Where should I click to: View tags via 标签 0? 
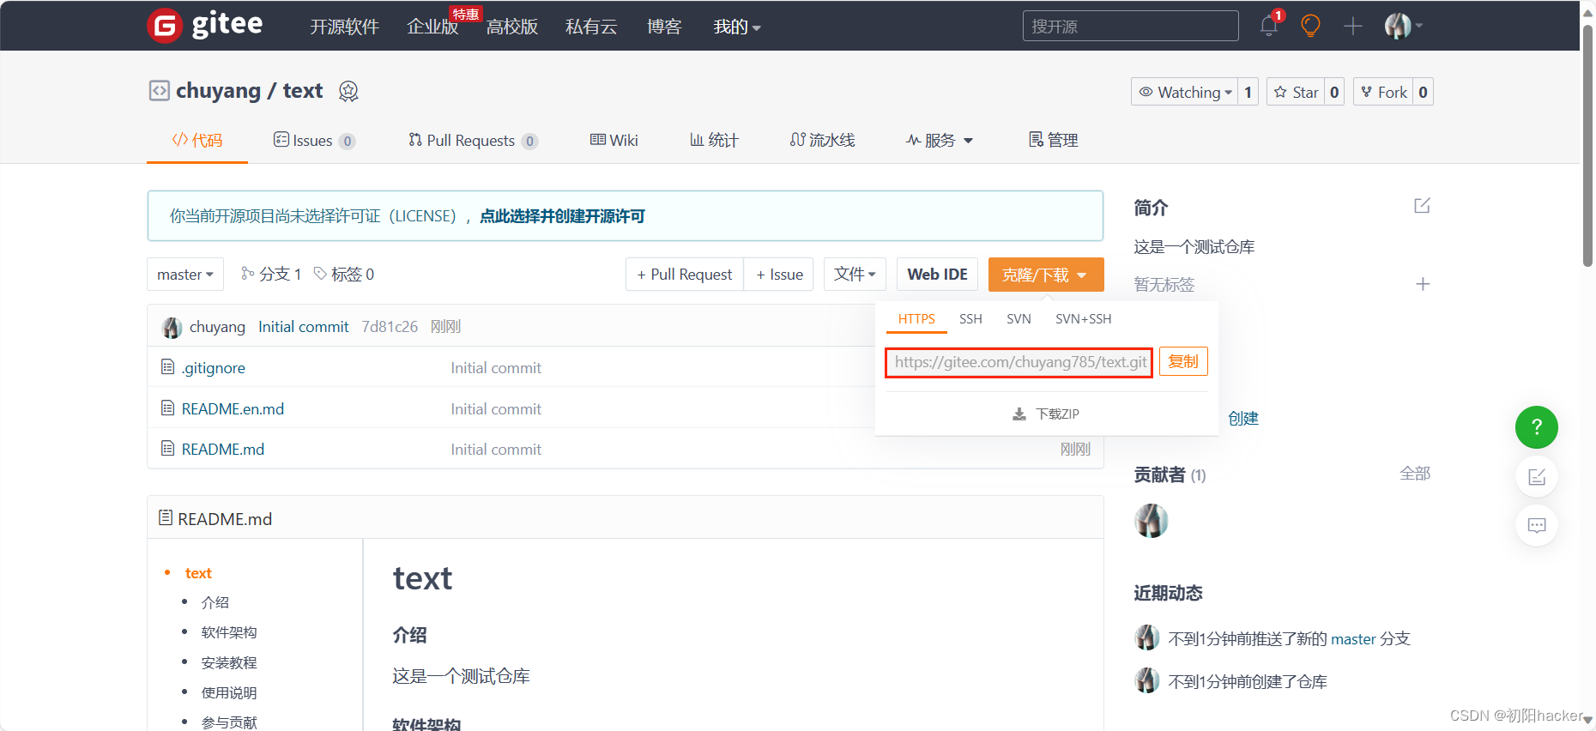[344, 275]
